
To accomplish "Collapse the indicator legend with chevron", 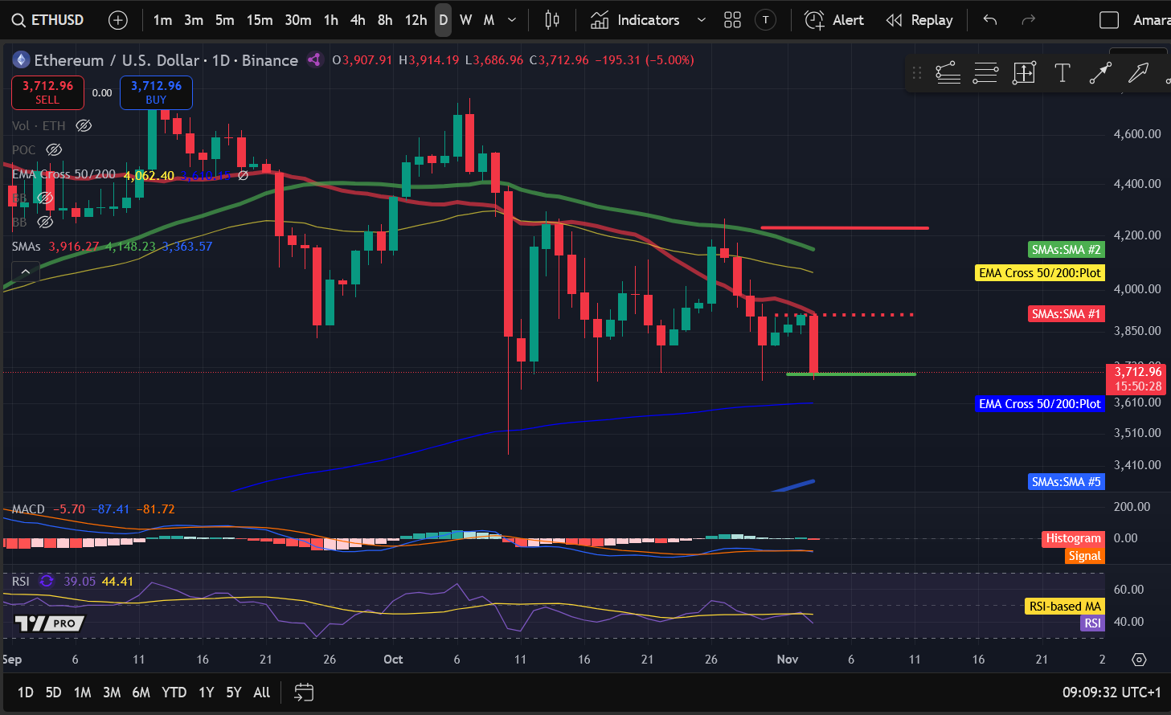I will pos(26,272).
